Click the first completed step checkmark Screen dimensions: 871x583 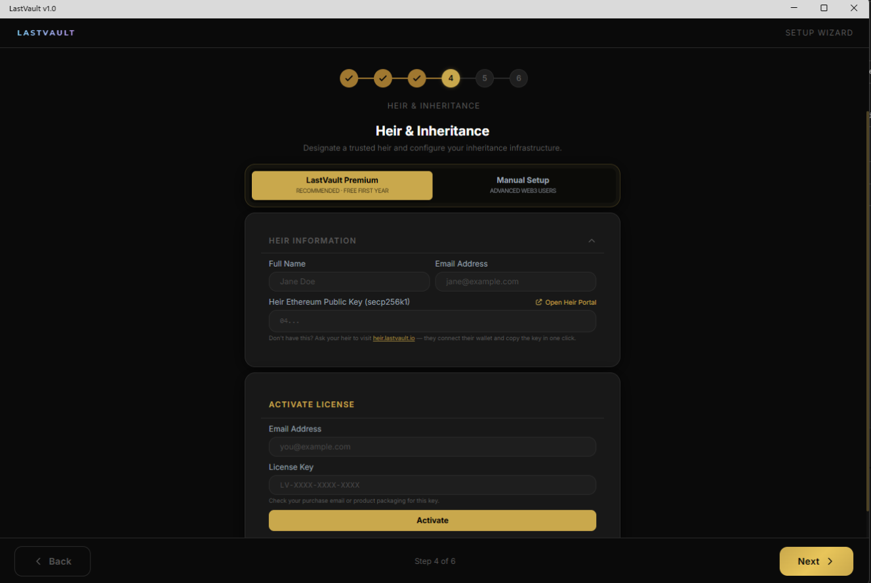pyautogui.click(x=349, y=79)
